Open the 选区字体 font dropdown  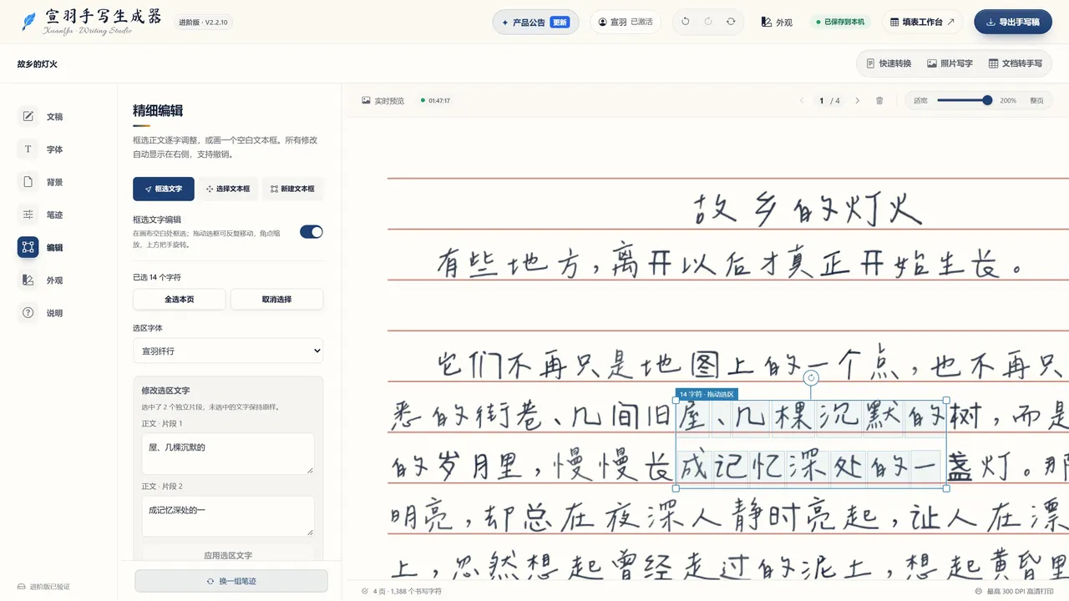coord(228,351)
